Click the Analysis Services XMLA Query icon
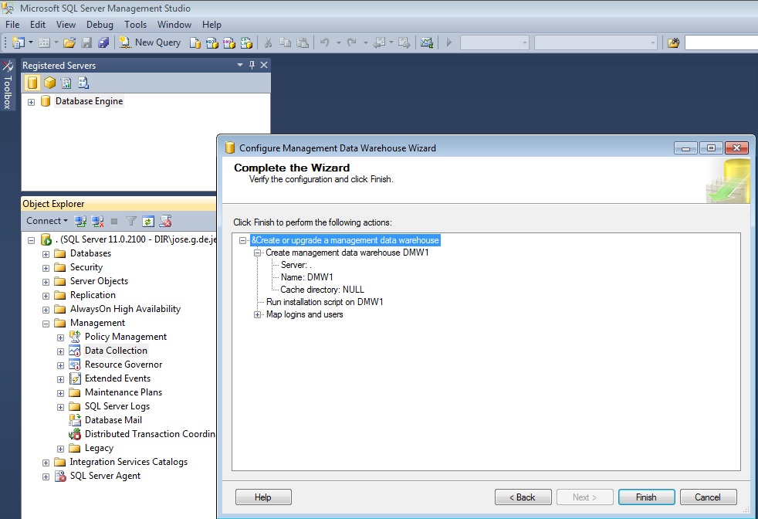This screenshot has width=758, height=519. 246,42
